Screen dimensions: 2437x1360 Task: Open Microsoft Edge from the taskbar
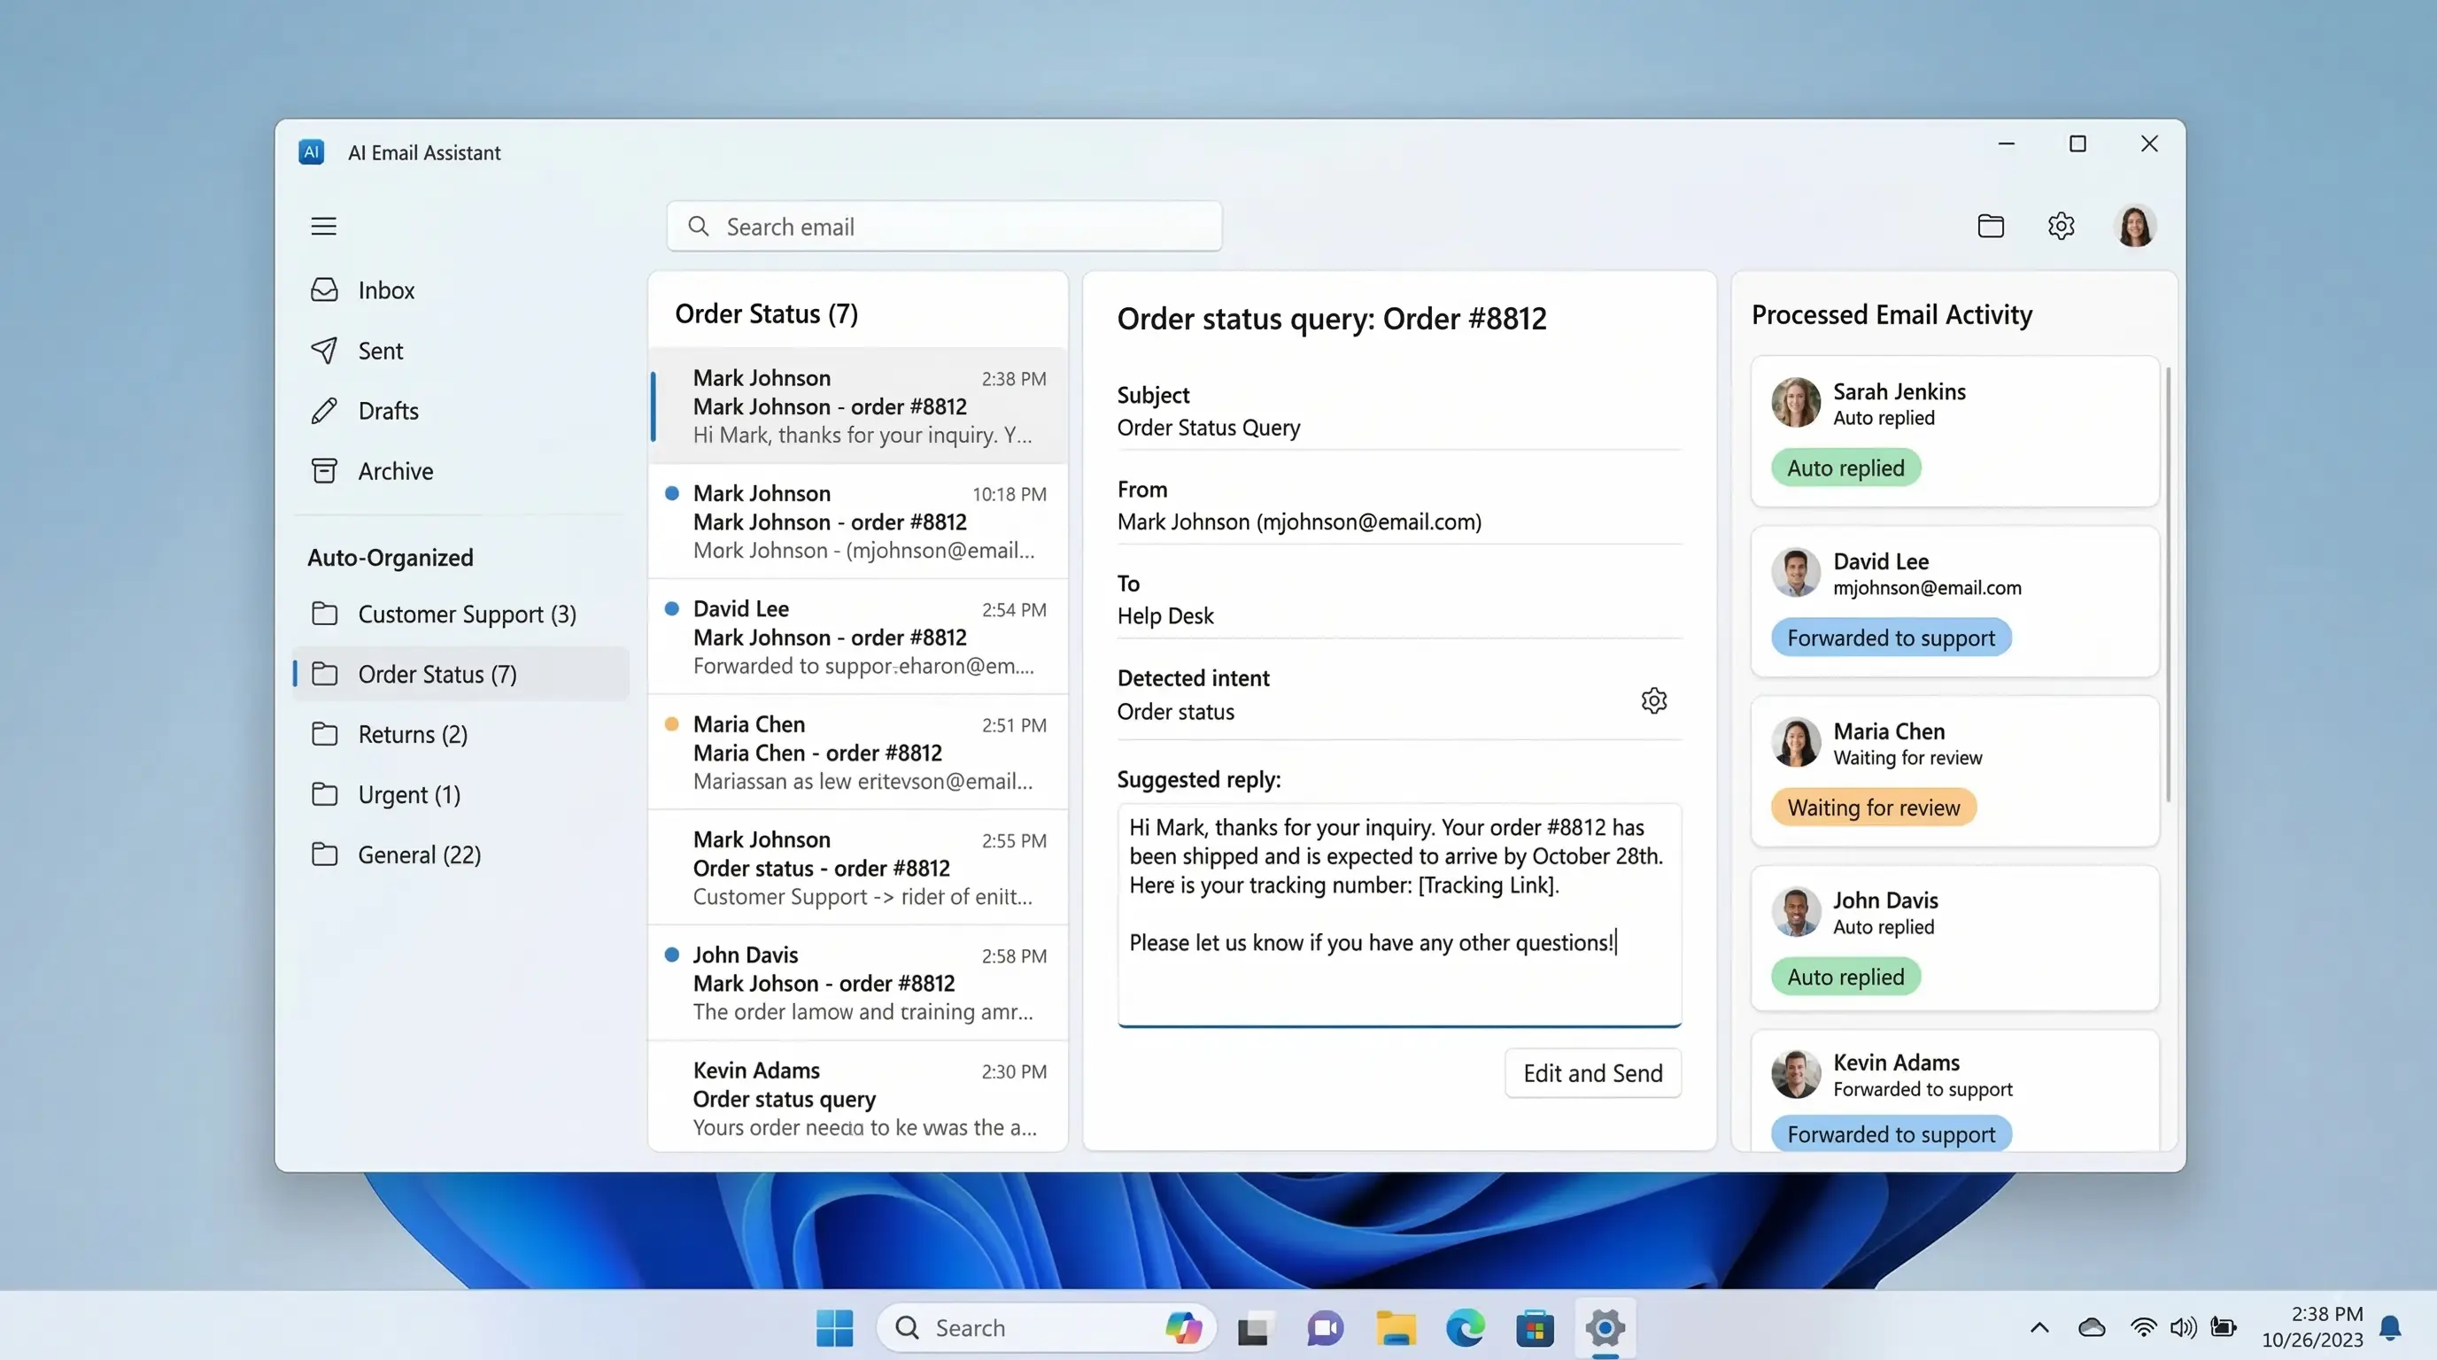pos(1465,1327)
